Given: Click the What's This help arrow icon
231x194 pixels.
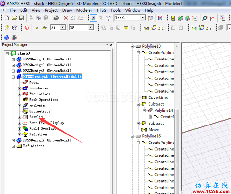Looking at the screenshot, I should pyautogui.click(x=14, y=28).
